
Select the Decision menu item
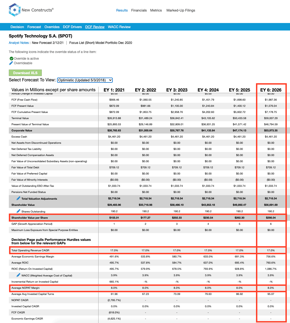click(x=17, y=27)
